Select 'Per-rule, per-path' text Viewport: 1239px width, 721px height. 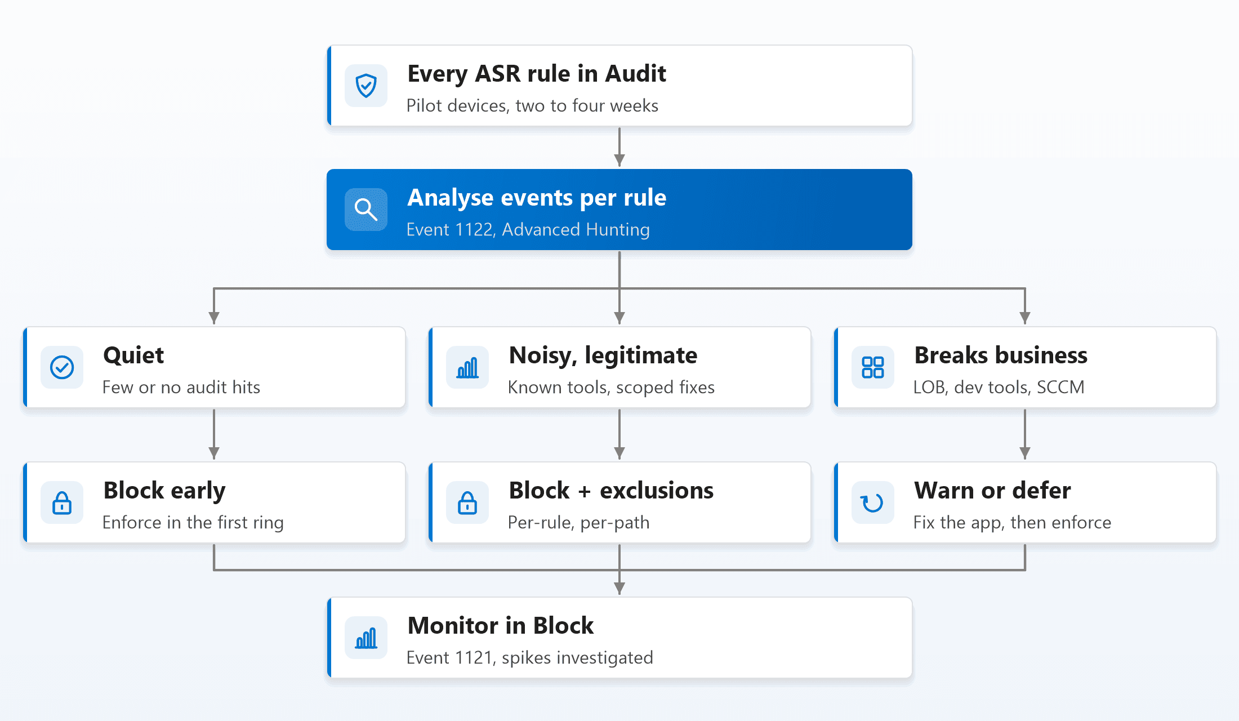(x=578, y=522)
